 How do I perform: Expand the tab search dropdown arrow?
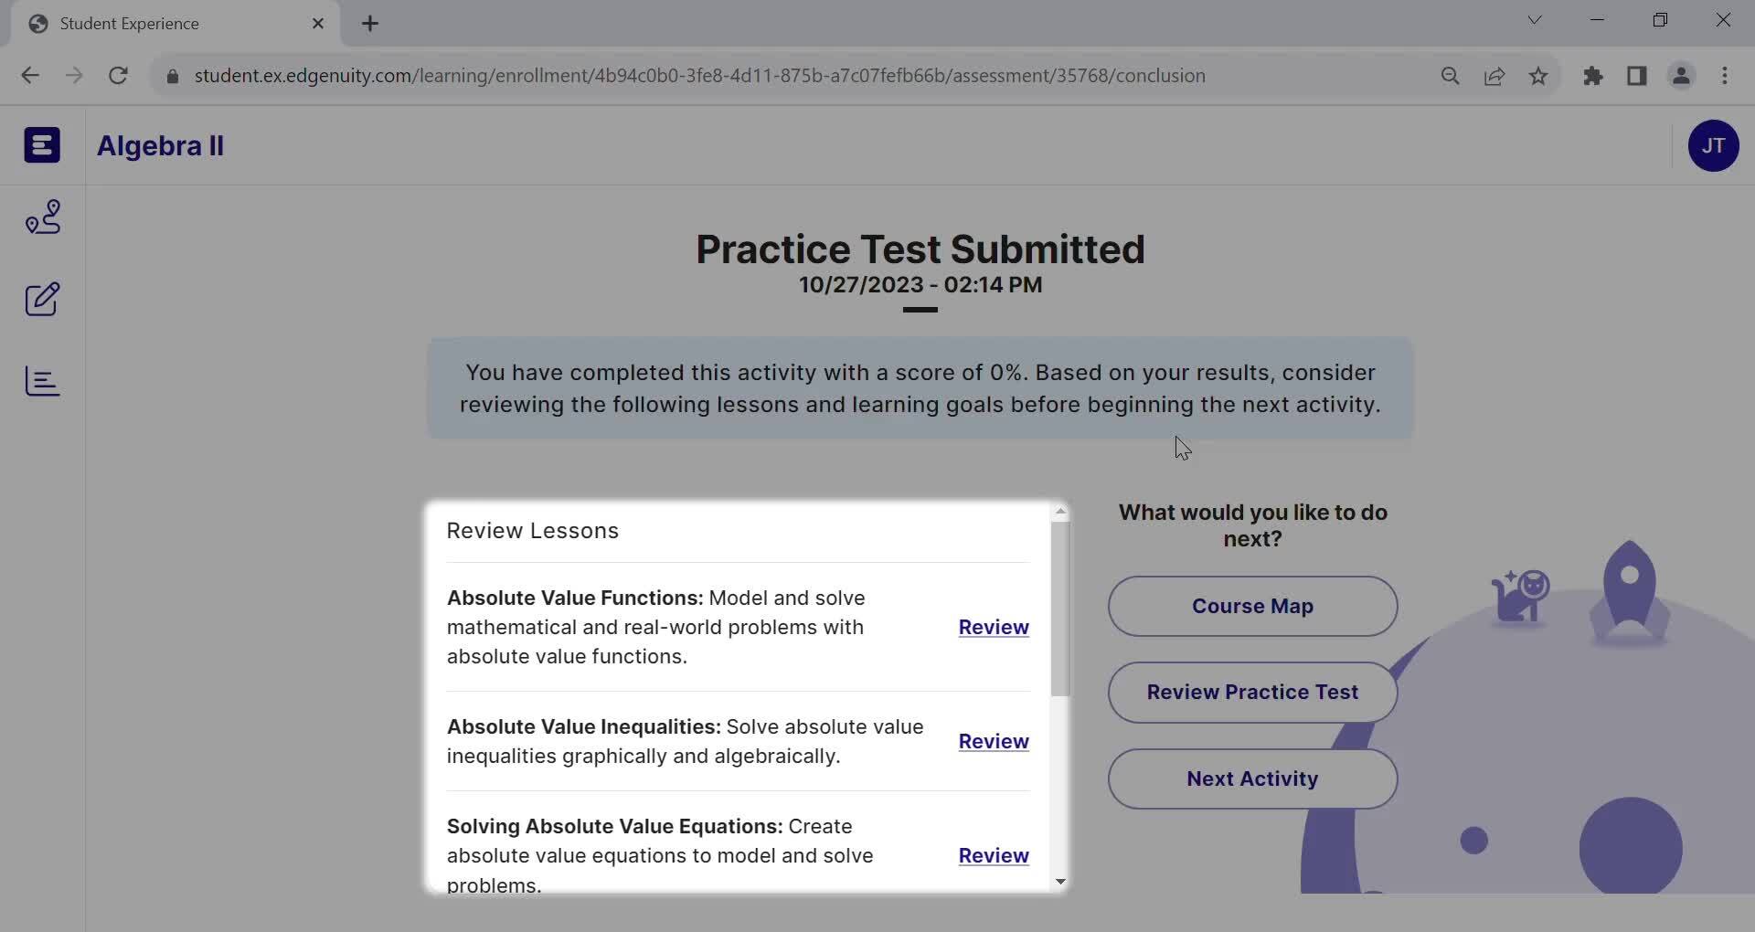click(x=1535, y=20)
